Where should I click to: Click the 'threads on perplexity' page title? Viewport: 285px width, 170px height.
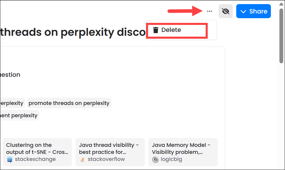73,32
